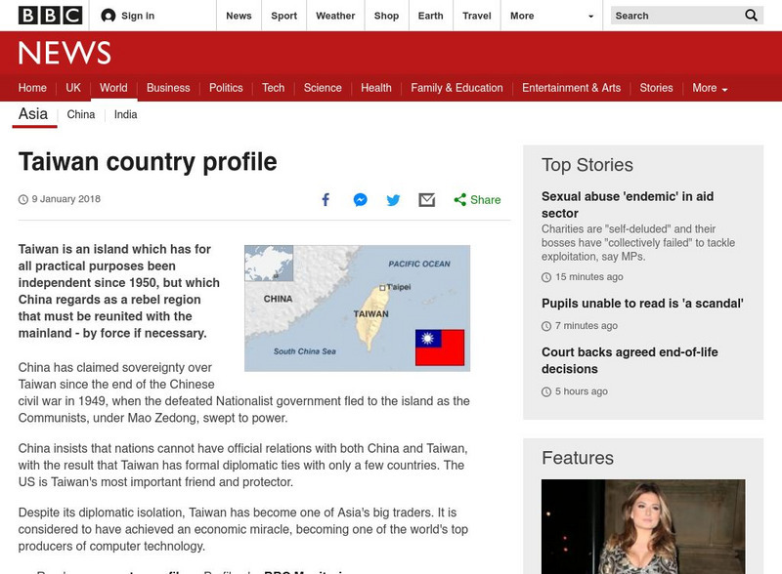Click the Sign in link
This screenshot has width=782, height=574.
pos(138,16)
